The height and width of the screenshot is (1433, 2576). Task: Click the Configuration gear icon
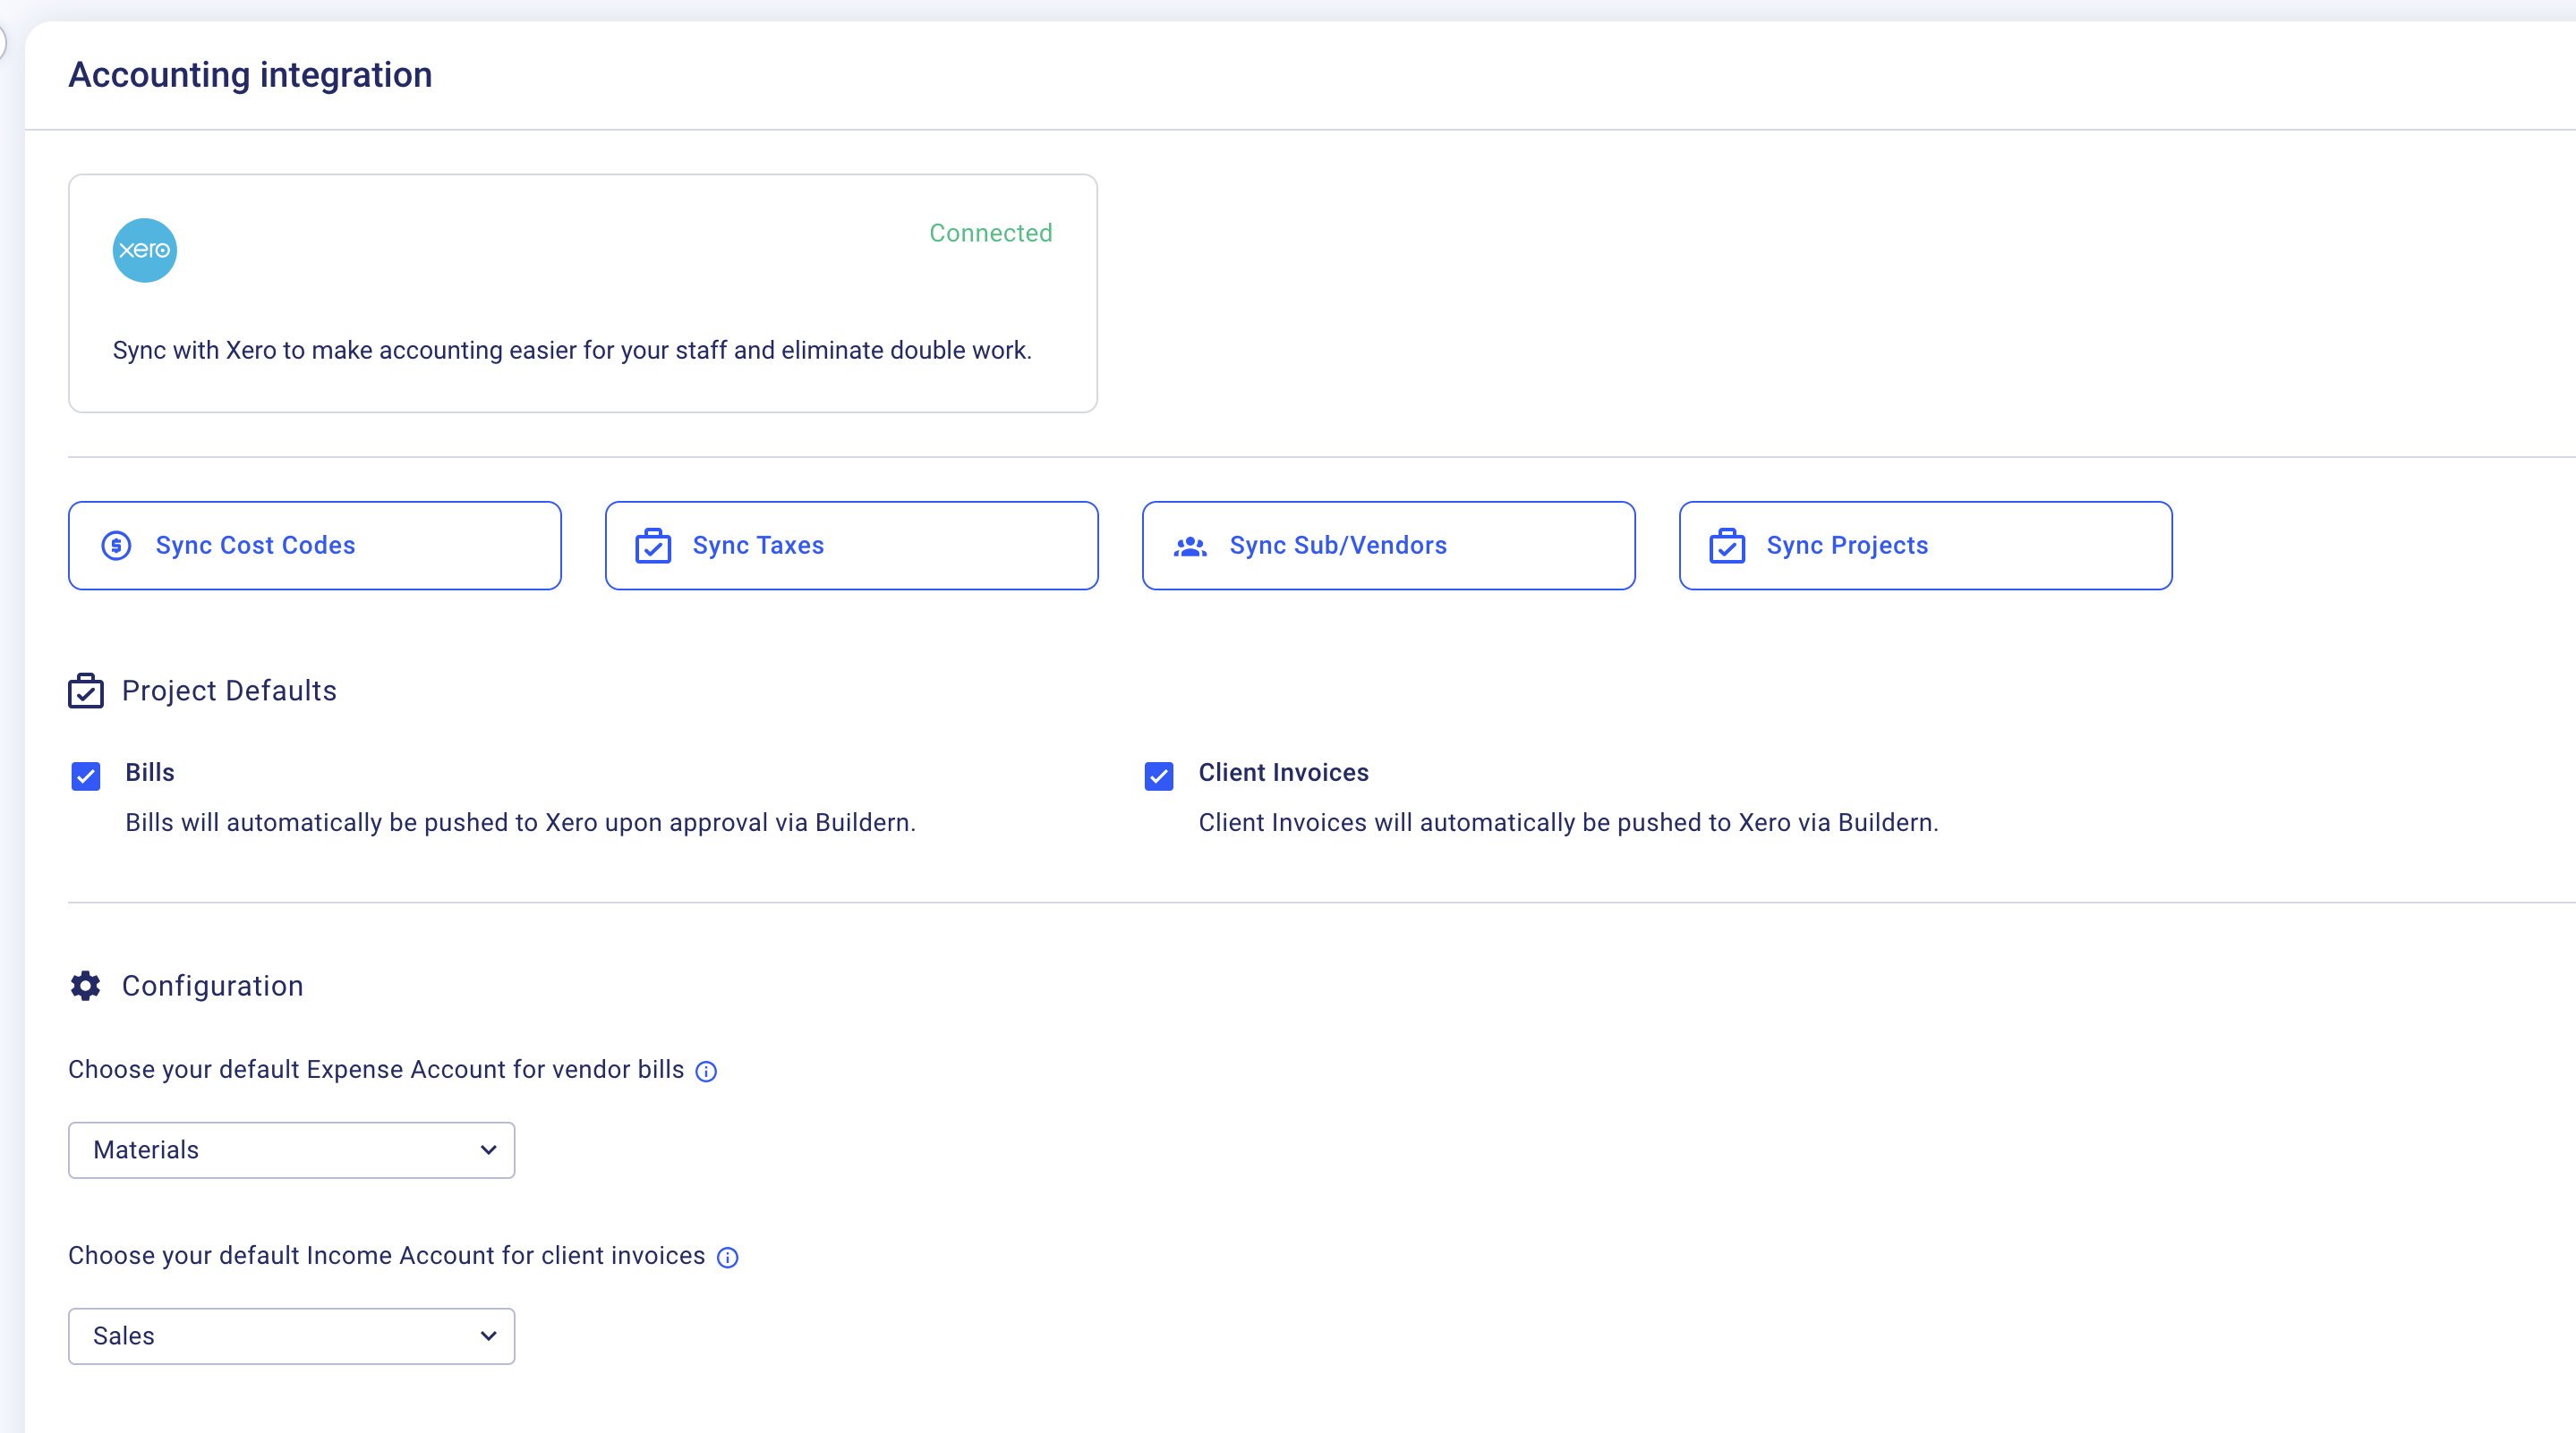83,985
